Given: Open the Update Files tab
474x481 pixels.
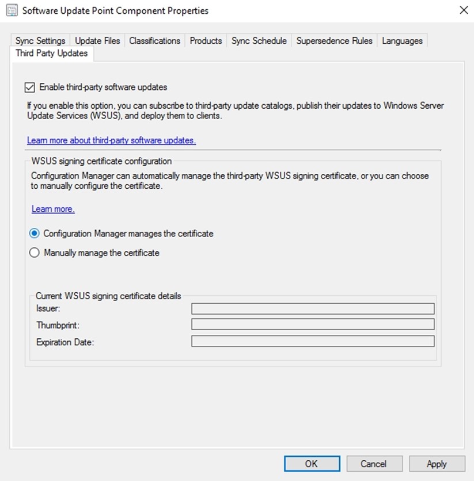Looking at the screenshot, I should (x=97, y=41).
